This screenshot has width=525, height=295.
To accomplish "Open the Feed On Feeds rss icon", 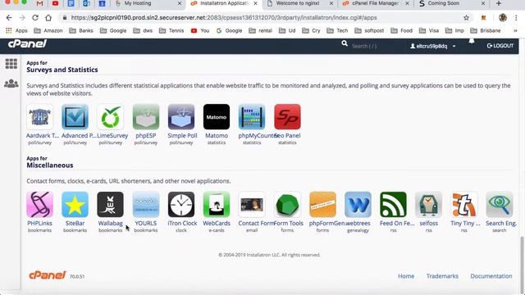I will pyautogui.click(x=394, y=204).
